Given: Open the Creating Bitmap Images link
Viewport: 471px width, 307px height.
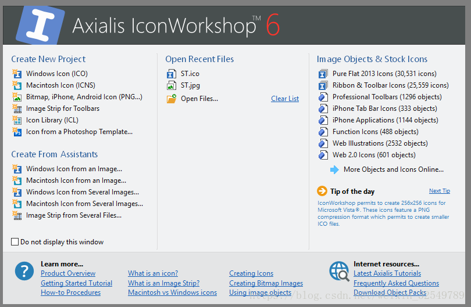Looking at the screenshot, I should click(x=266, y=283).
